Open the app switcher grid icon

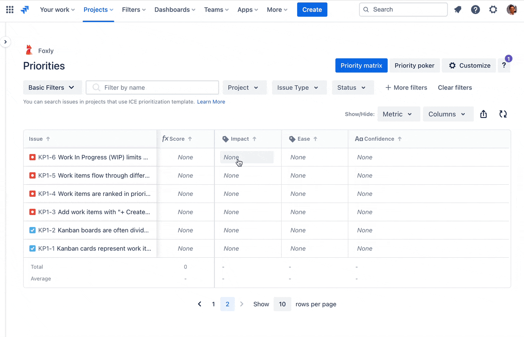(10, 10)
